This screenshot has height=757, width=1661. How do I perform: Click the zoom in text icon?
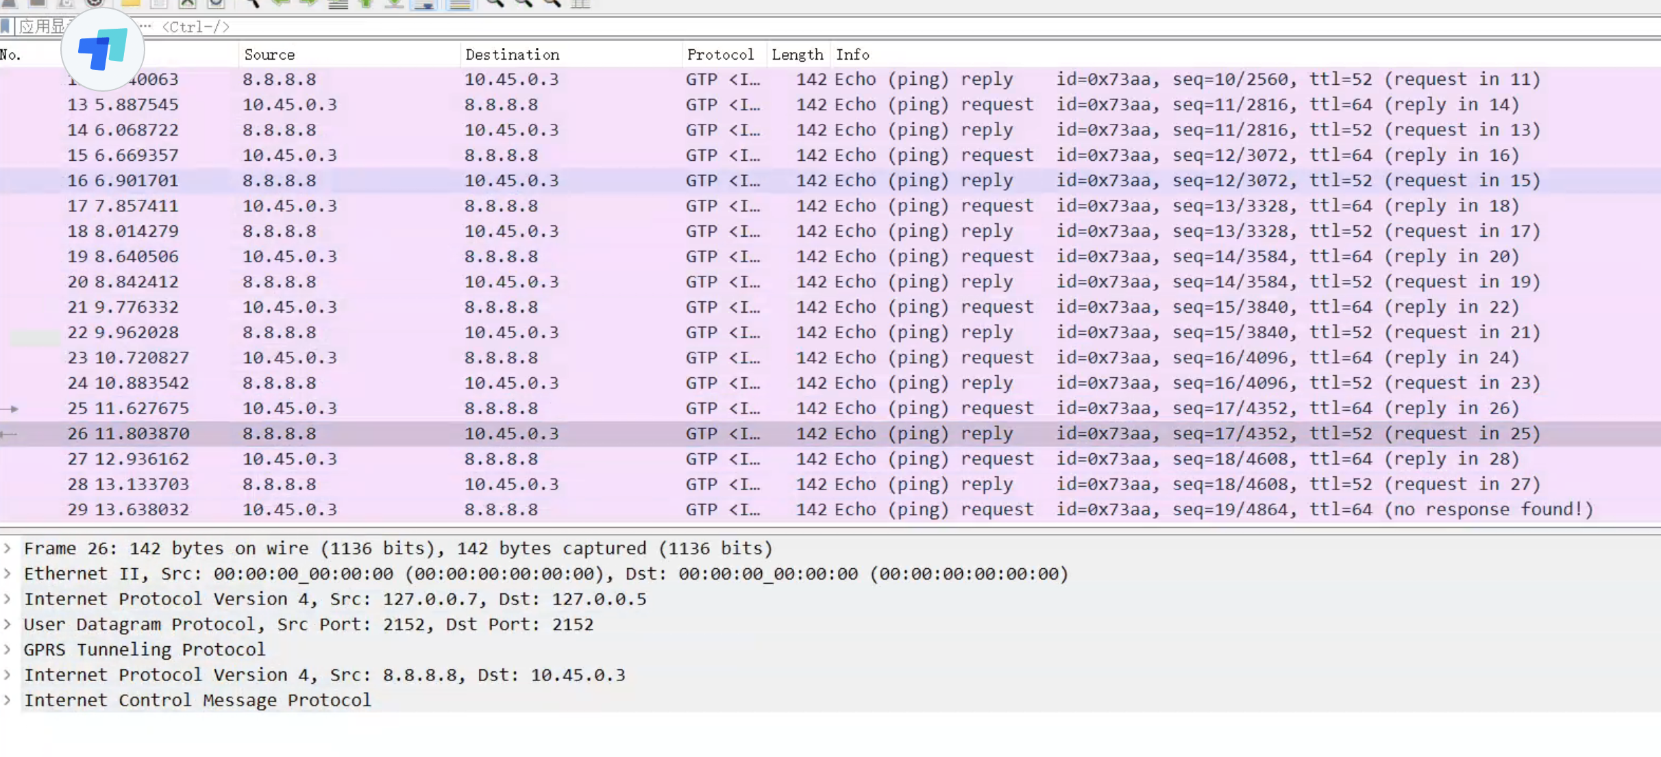coord(494,3)
